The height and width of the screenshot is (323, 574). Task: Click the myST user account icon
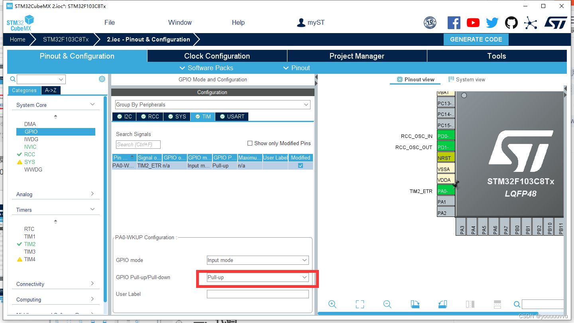(x=301, y=22)
